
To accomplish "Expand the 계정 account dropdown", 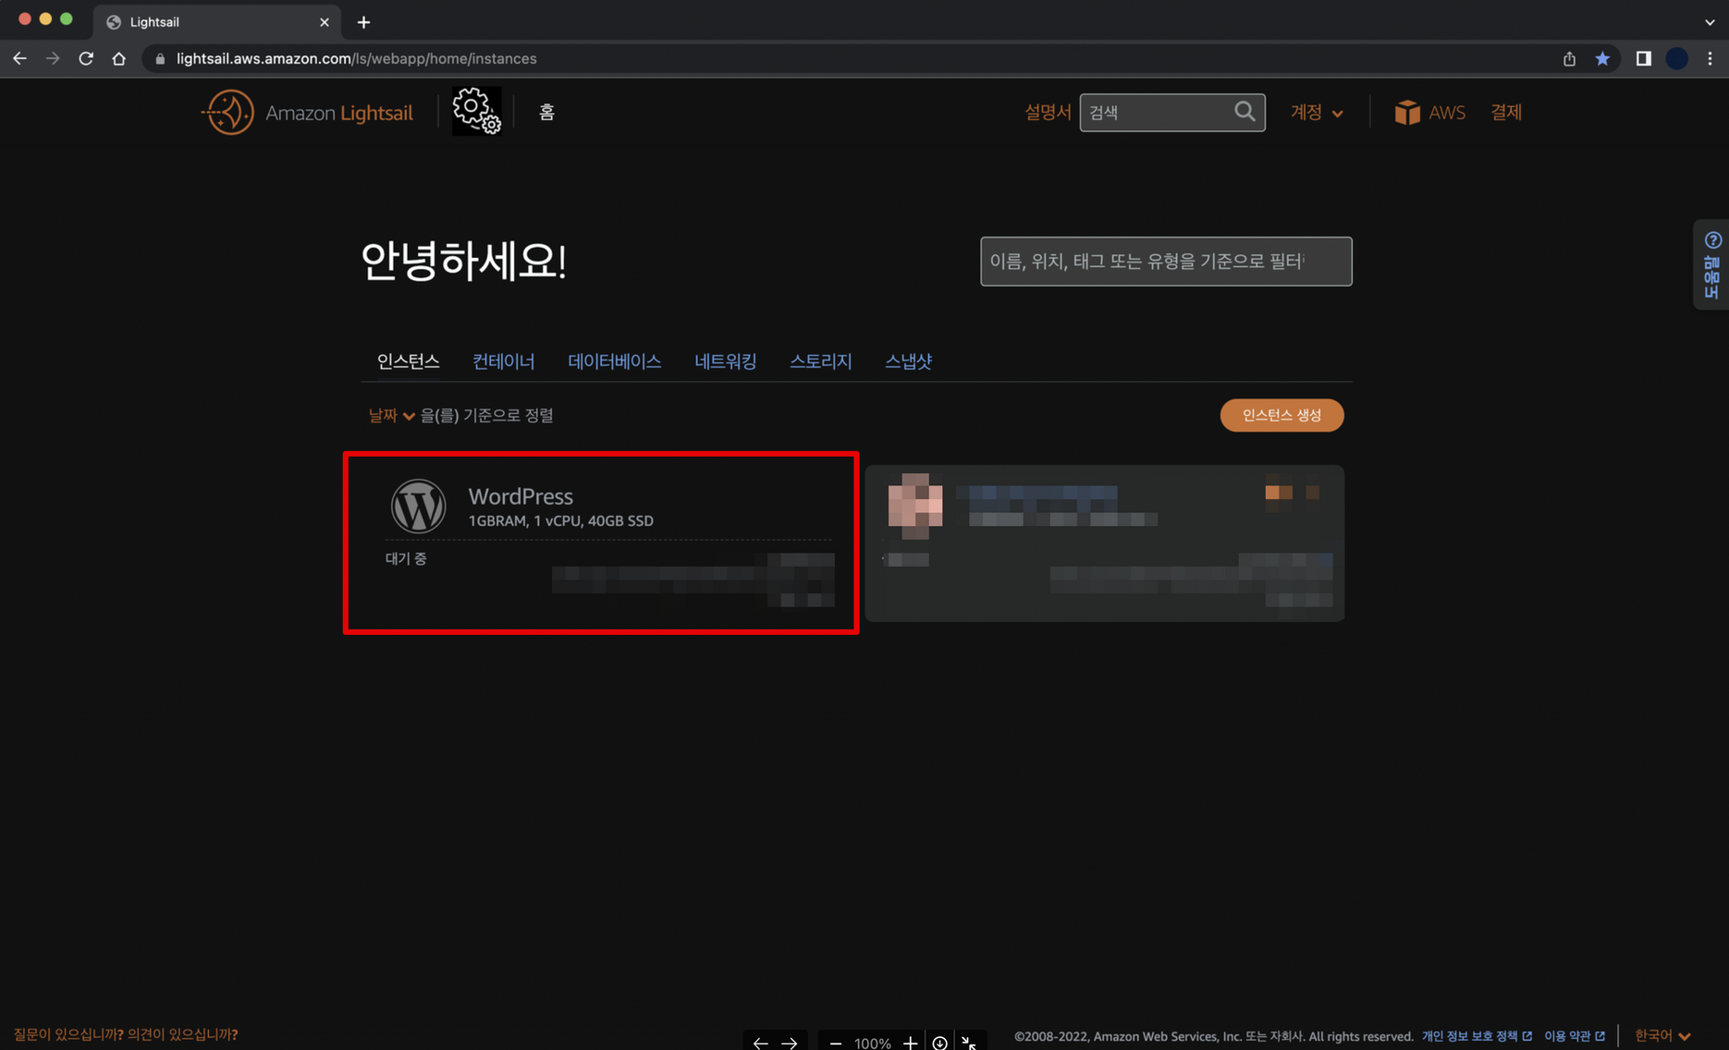I will pyautogui.click(x=1317, y=112).
